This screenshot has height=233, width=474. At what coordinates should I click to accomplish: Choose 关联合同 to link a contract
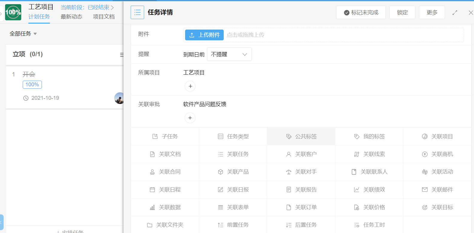165,172
